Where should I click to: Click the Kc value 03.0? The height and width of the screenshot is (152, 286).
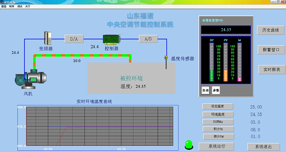256,122
